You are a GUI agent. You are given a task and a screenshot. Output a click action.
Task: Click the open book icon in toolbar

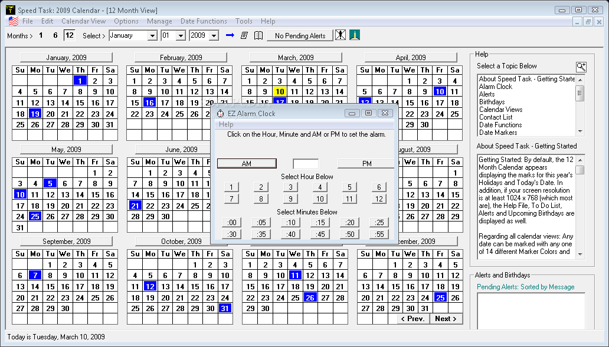click(x=258, y=35)
